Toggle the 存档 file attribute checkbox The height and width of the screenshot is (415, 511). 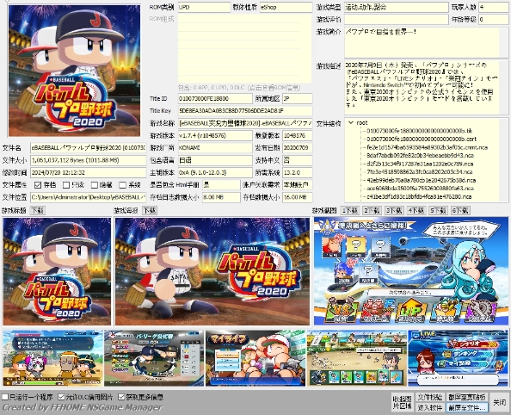[38, 185]
